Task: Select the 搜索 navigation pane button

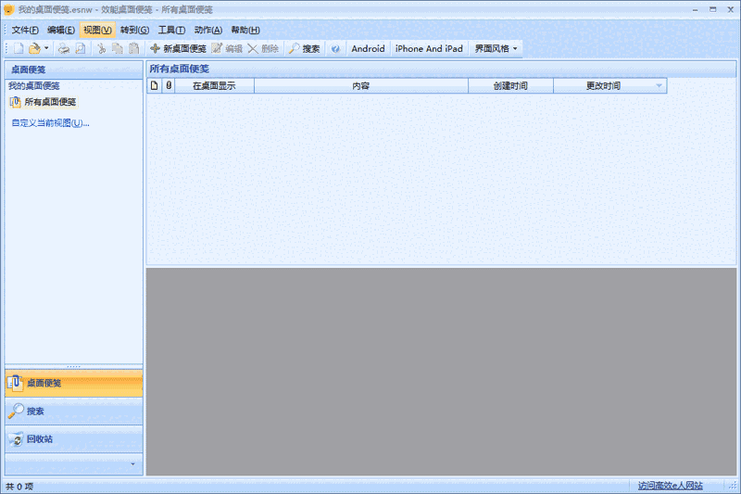Action: click(x=74, y=411)
